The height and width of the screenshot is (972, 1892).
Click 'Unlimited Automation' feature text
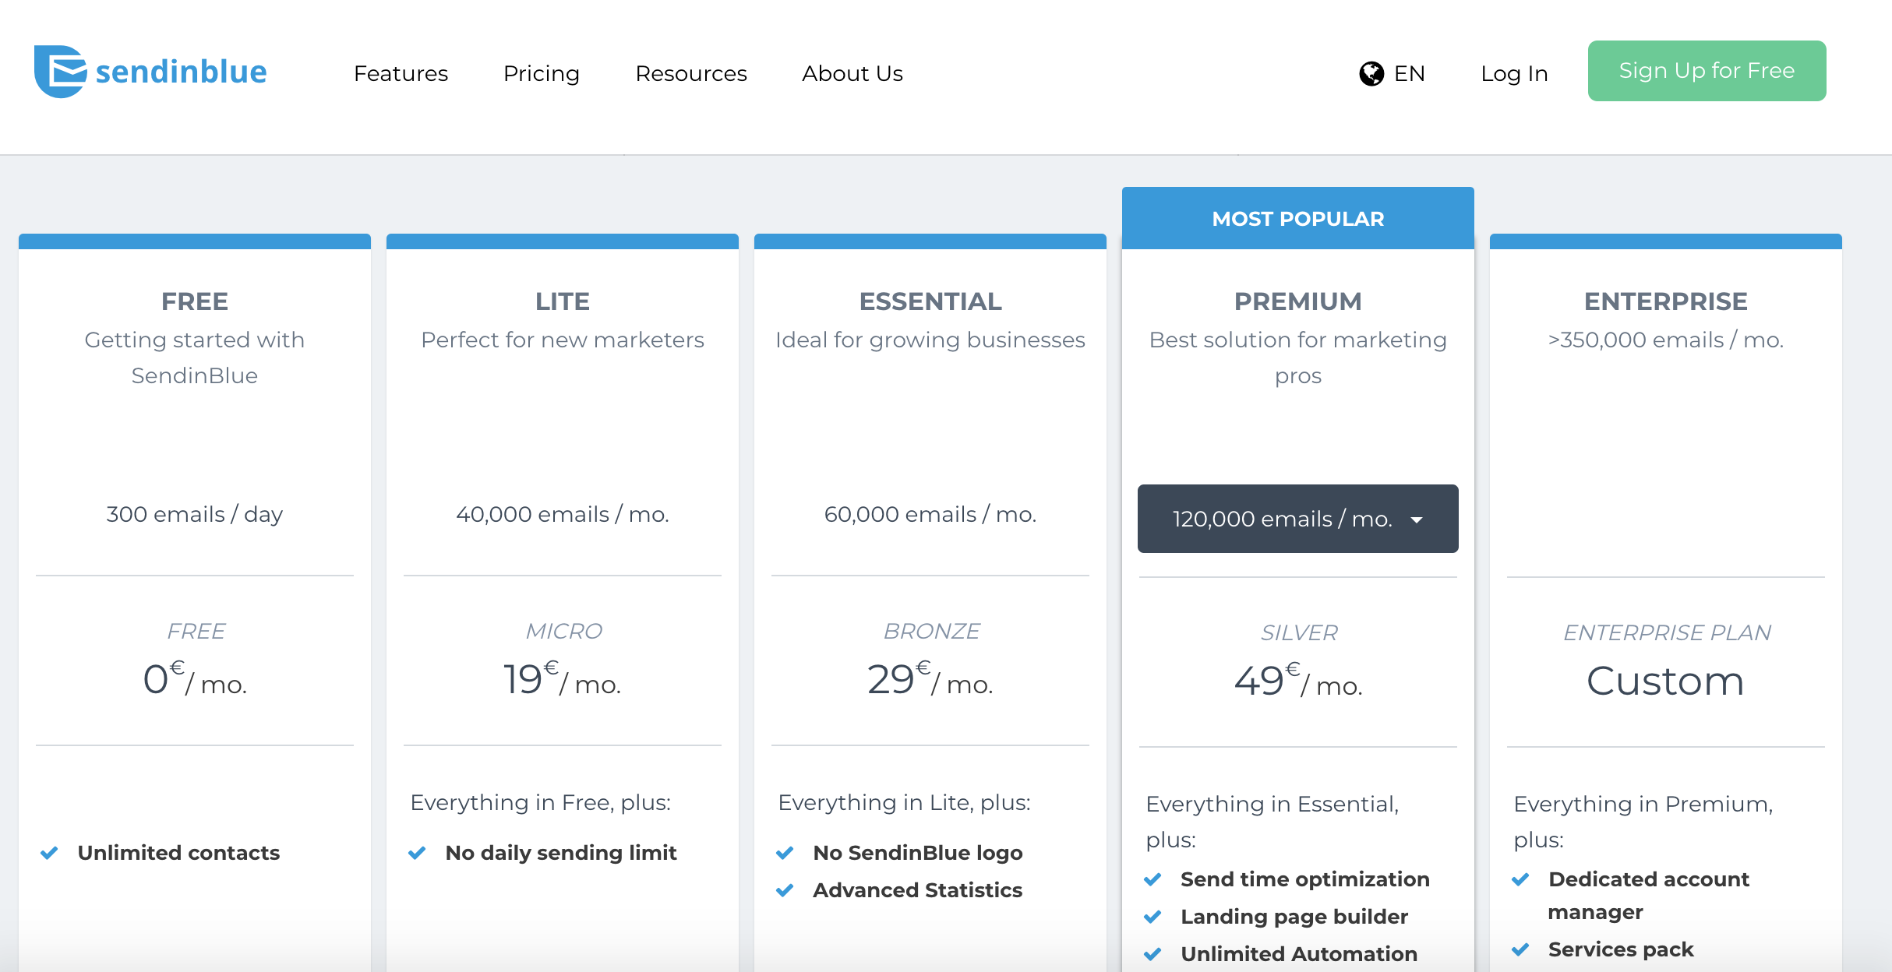click(1299, 954)
